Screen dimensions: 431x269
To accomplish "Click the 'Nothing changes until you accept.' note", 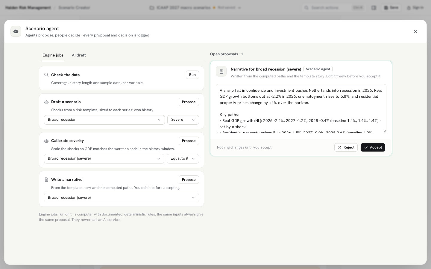I will (245, 147).
